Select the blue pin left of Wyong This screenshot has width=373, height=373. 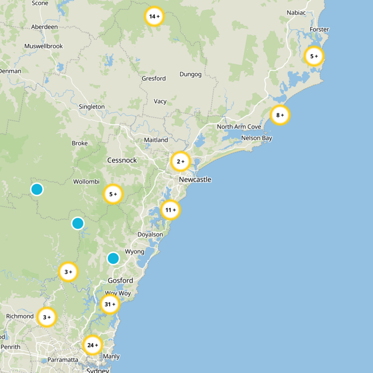[x=113, y=258]
